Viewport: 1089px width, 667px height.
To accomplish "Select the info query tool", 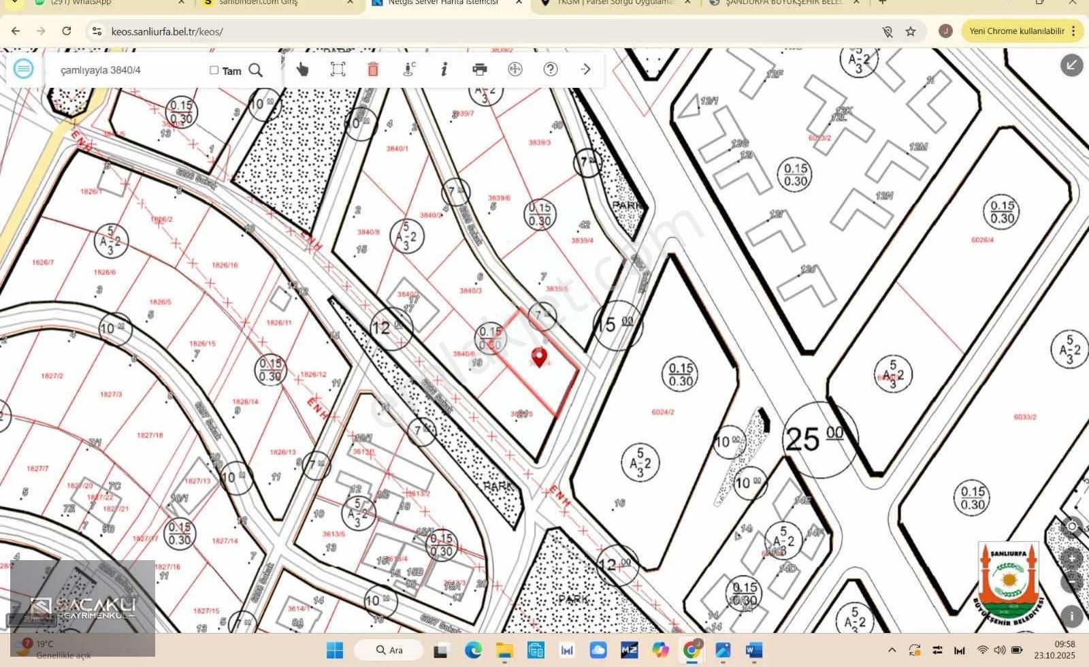I will (444, 69).
